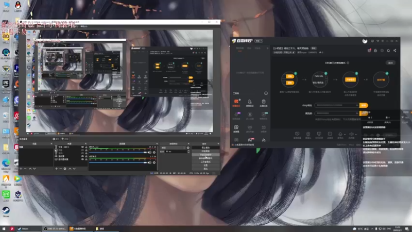Click rtmp address input field
This screenshot has width=412, height=232.
coord(337,105)
